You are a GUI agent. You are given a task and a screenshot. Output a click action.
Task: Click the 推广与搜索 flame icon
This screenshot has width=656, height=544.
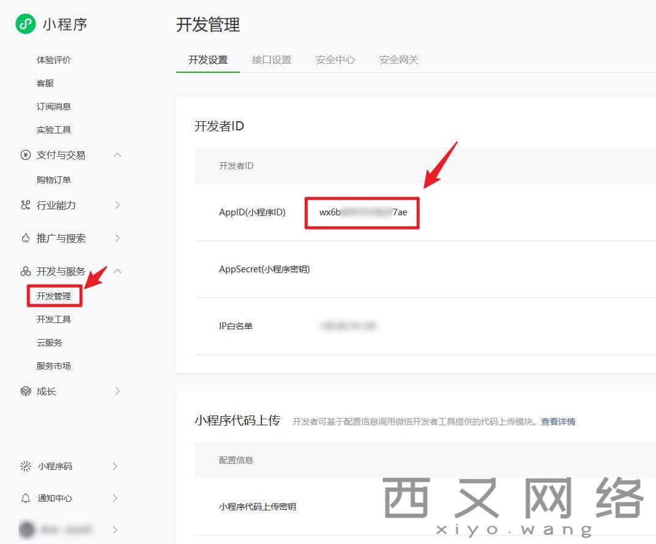point(26,238)
